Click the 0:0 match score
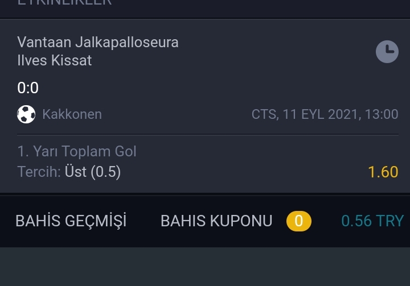The height and width of the screenshot is (286, 410). point(28,88)
